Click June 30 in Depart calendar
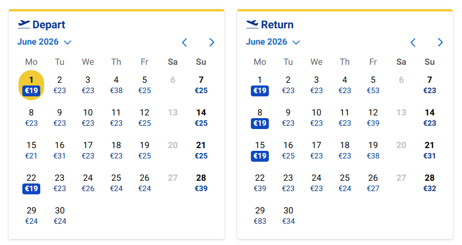Image resolution: width=462 pixels, height=245 pixels. [x=60, y=216]
